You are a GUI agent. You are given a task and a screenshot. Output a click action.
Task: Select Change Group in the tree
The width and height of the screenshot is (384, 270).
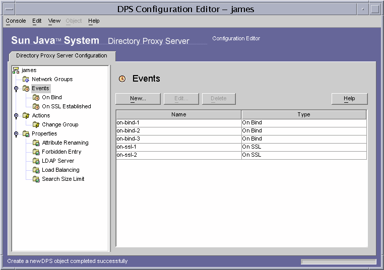click(60, 124)
